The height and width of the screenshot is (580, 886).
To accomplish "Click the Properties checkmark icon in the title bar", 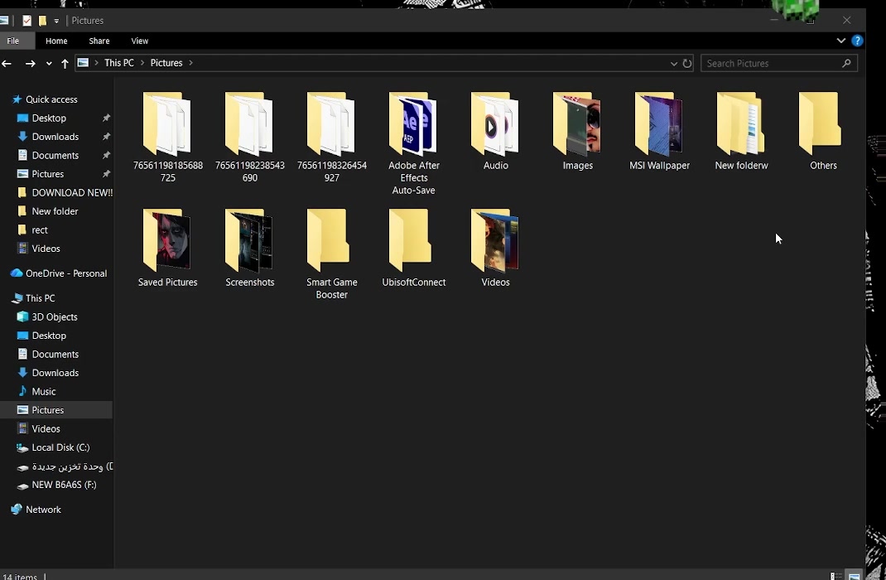I will point(26,21).
